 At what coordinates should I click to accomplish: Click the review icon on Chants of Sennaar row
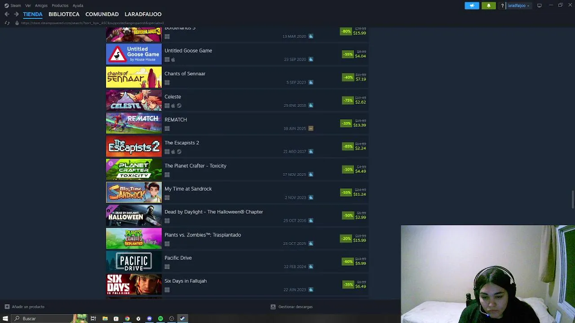click(x=311, y=82)
